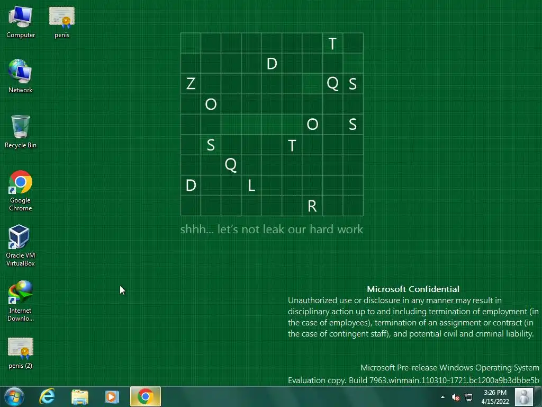
Task: Select the certificate file beside the Computer icon
Action: pyautogui.click(x=62, y=22)
